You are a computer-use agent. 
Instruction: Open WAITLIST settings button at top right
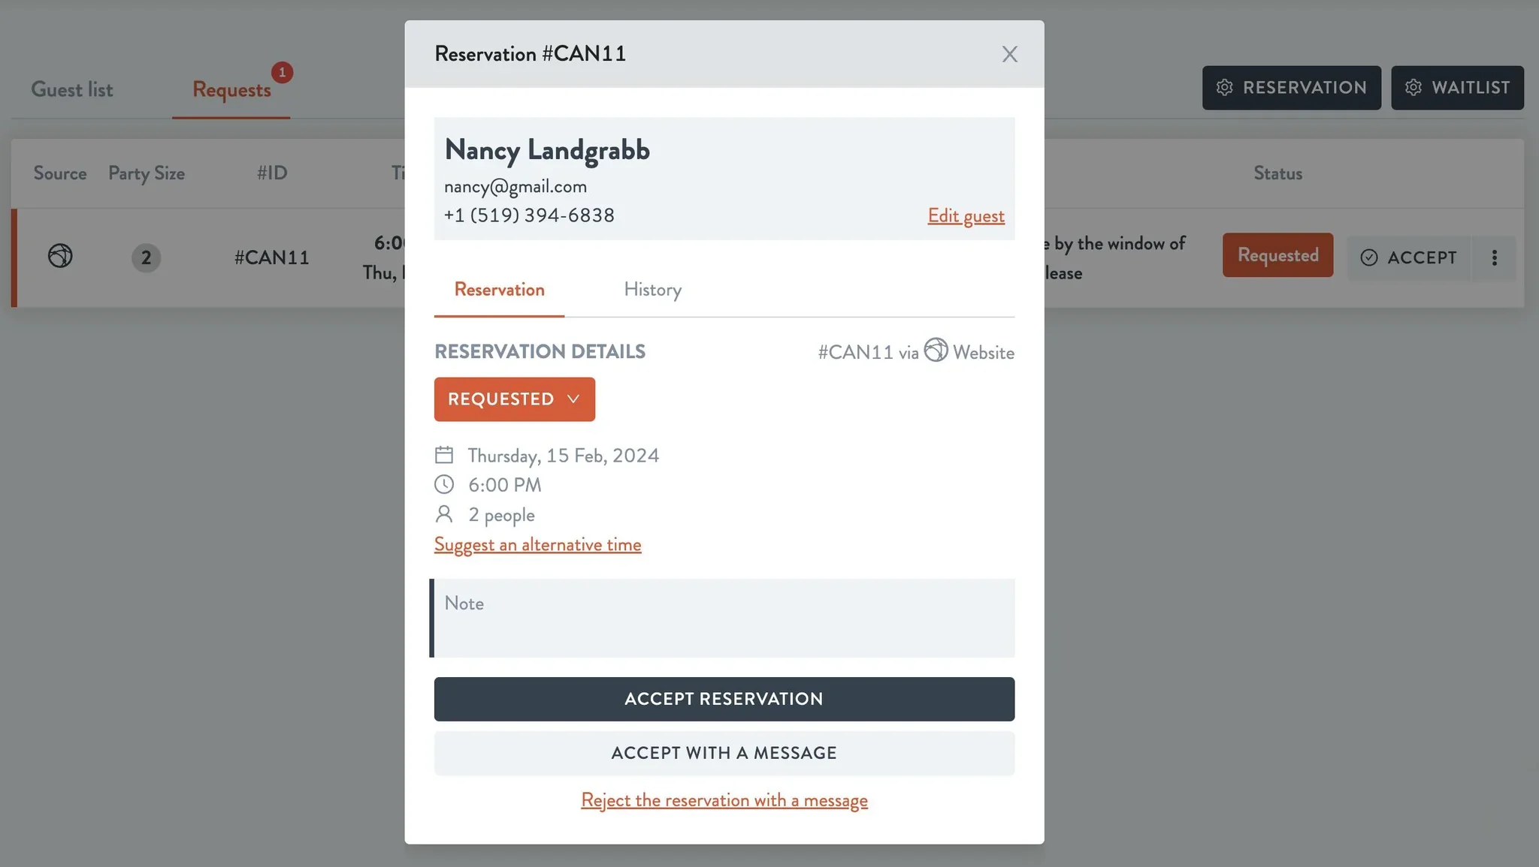[1457, 88]
